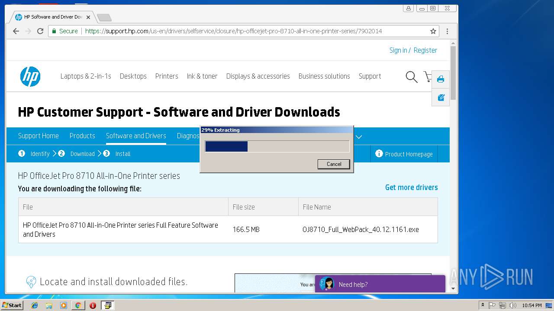Go to the Support Home tab
The width and height of the screenshot is (554, 311).
tap(39, 136)
